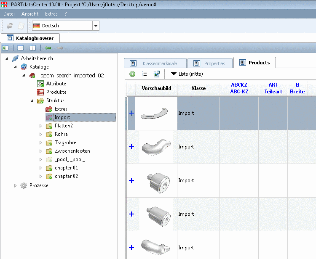Click the PARTdataCenter app icon in titlebar

(x=4, y=4)
